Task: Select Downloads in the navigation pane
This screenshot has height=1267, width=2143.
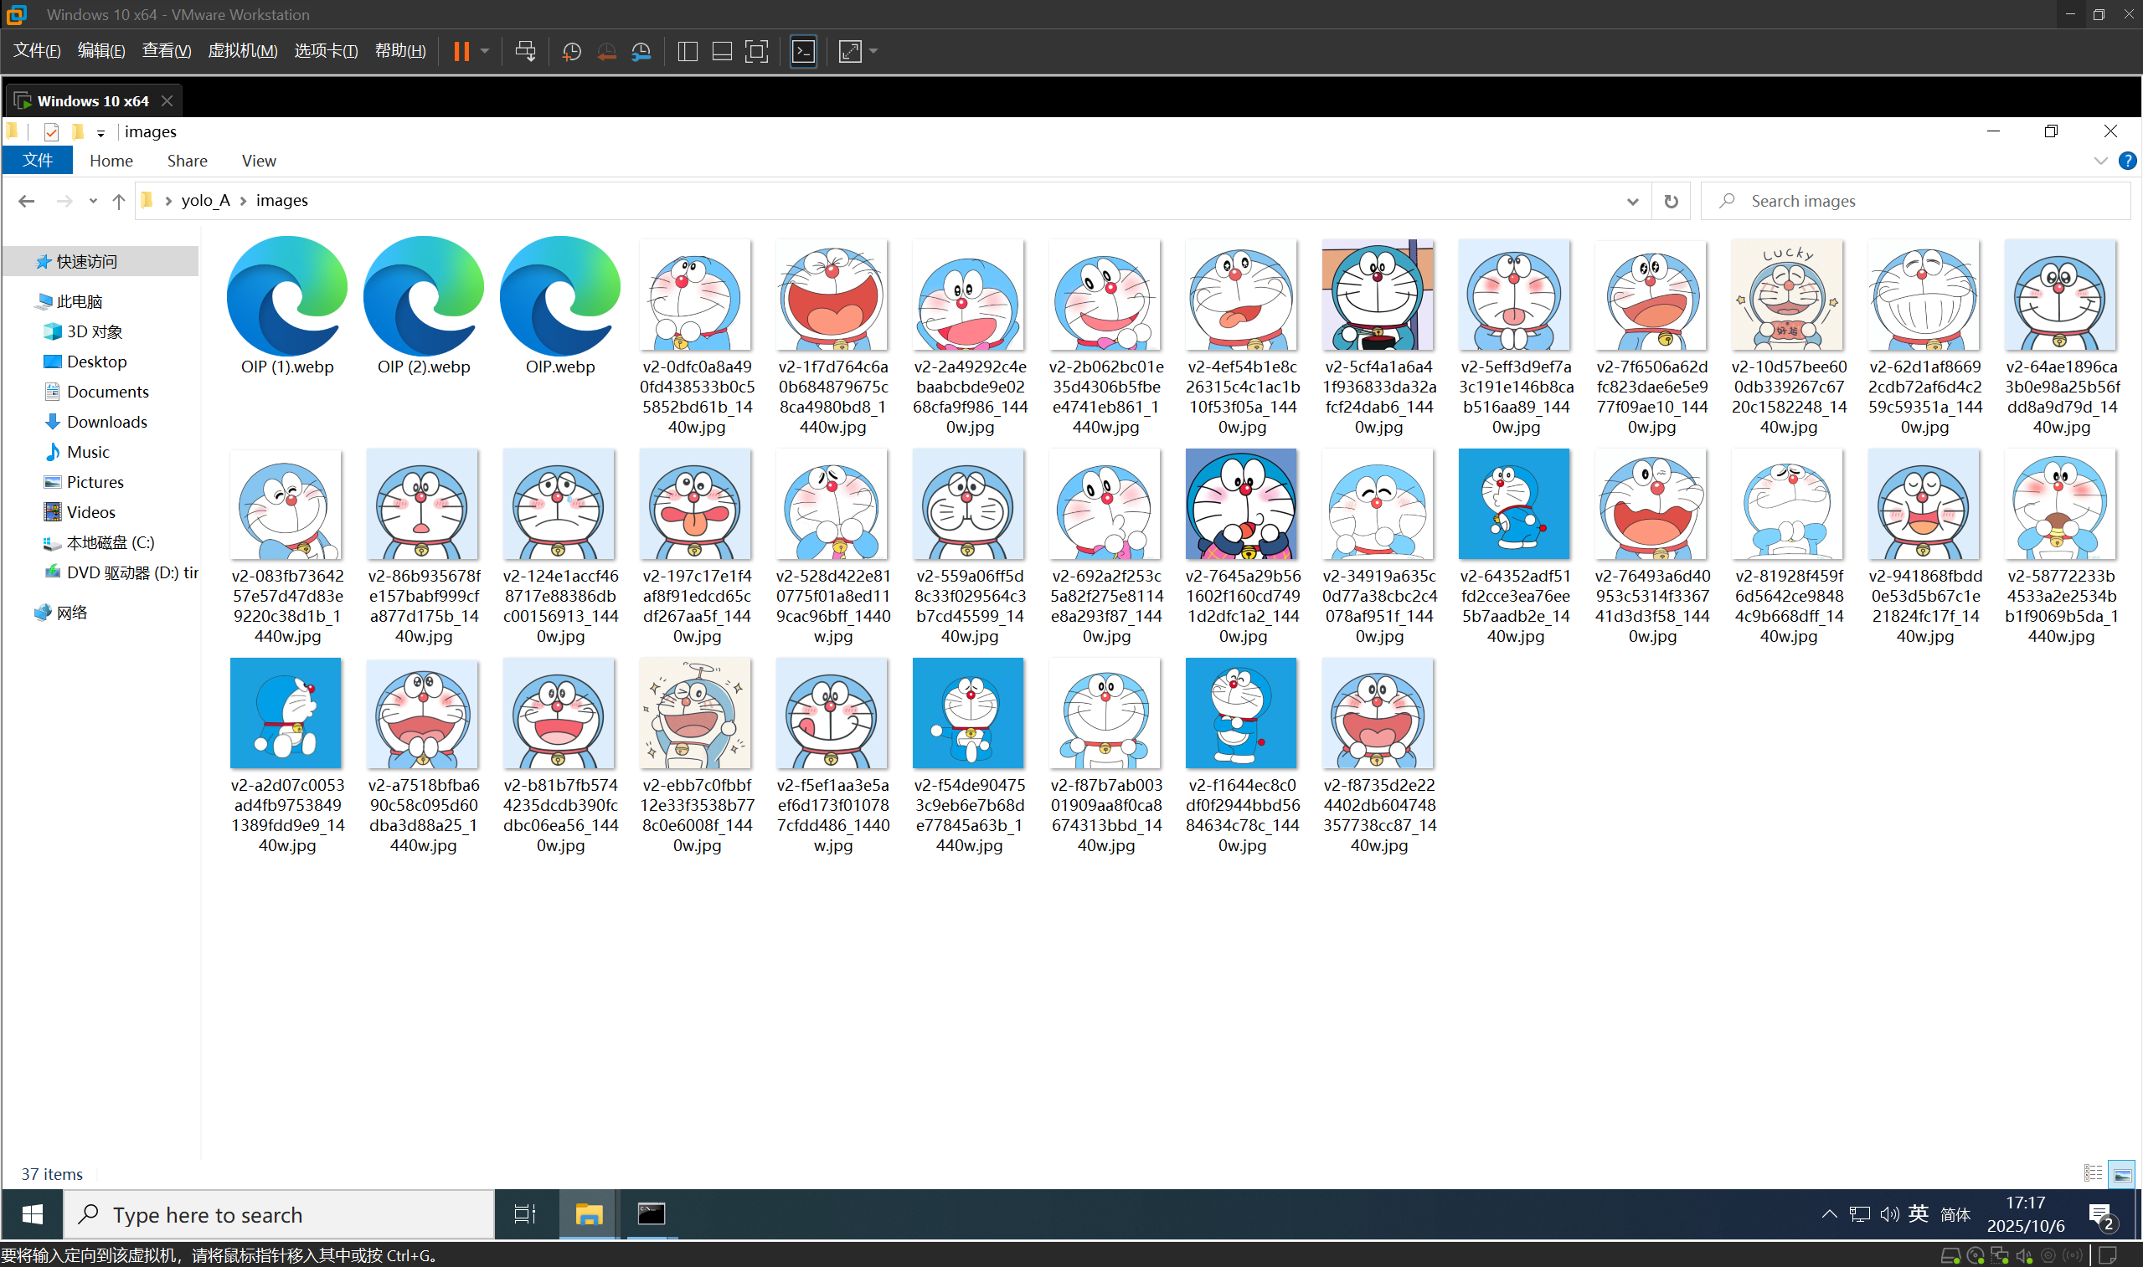Action: [x=106, y=422]
